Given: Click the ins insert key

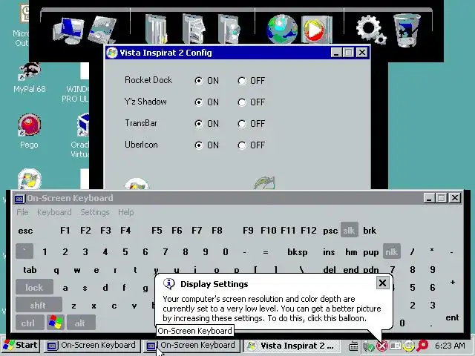Looking at the screenshot, I should pyautogui.click(x=329, y=252).
